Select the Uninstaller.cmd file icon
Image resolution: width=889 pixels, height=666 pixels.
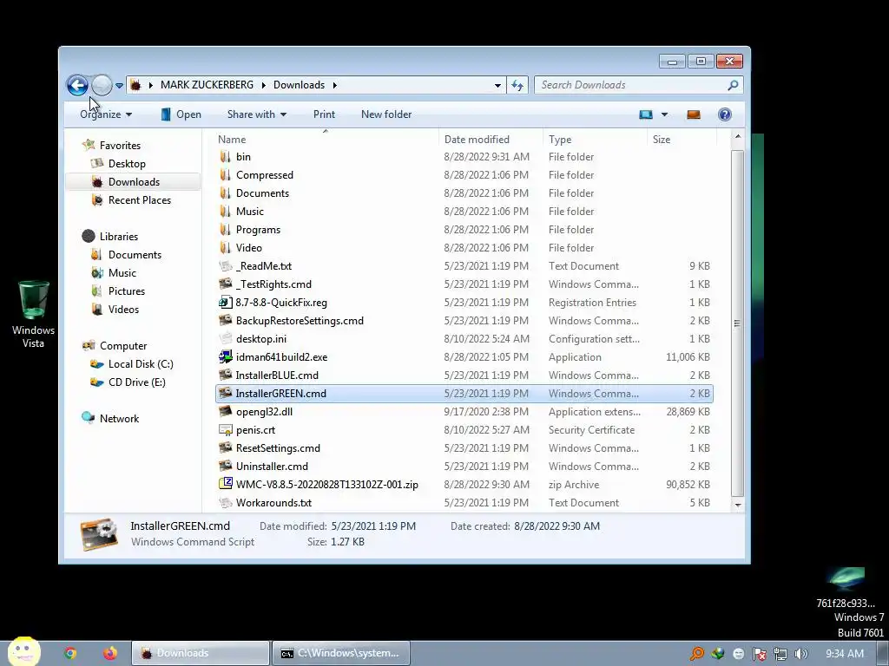pyautogui.click(x=225, y=466)
